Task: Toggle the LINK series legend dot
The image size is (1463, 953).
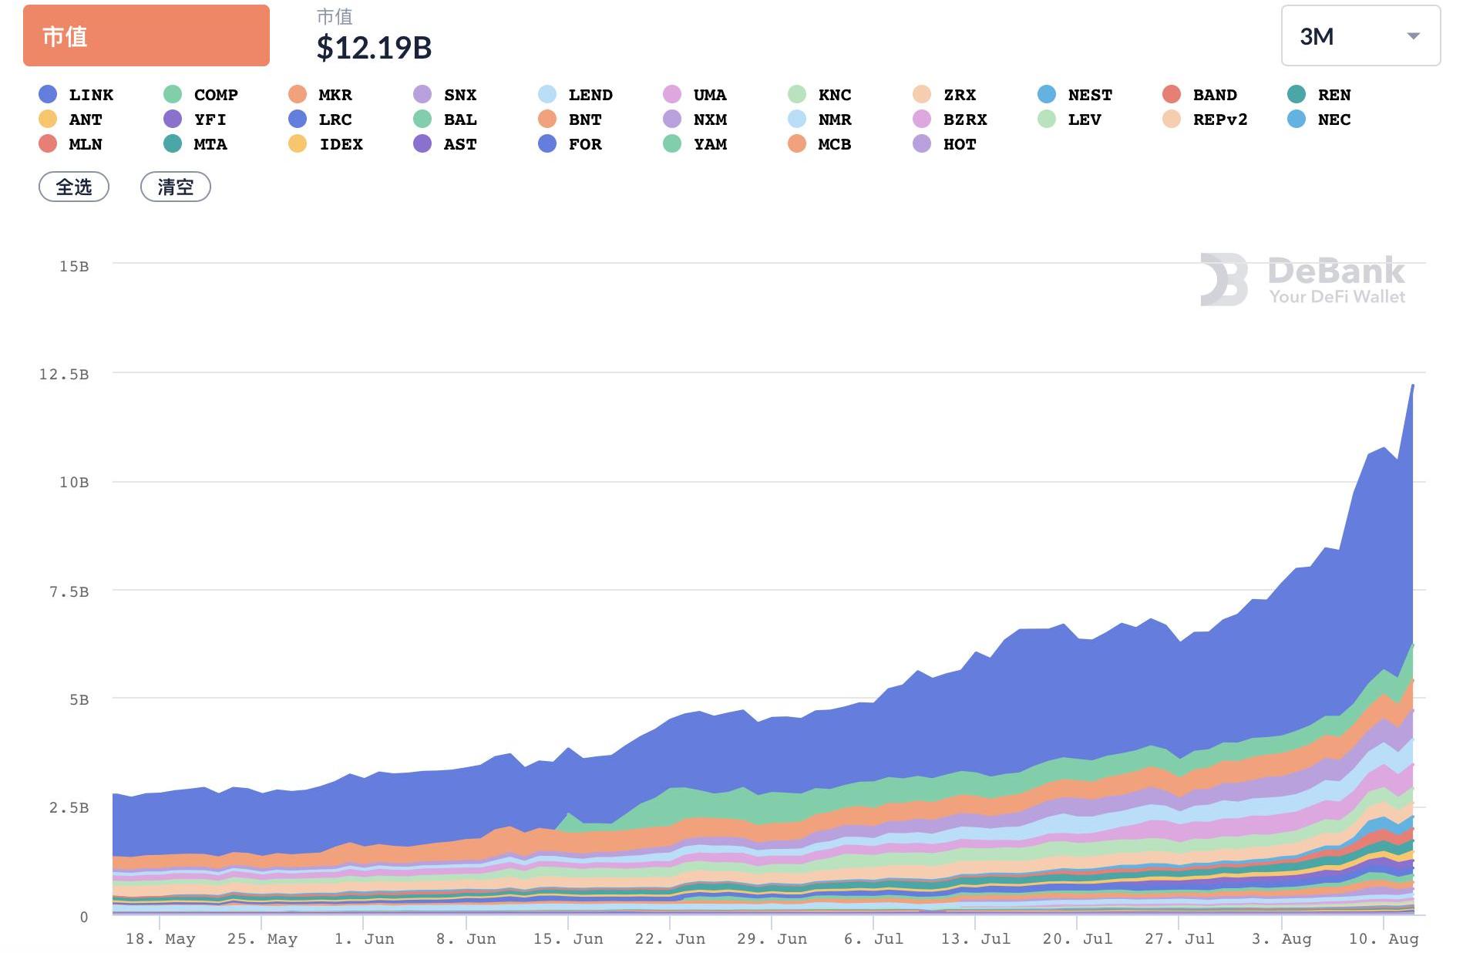Action: click(x=48, y=95)
